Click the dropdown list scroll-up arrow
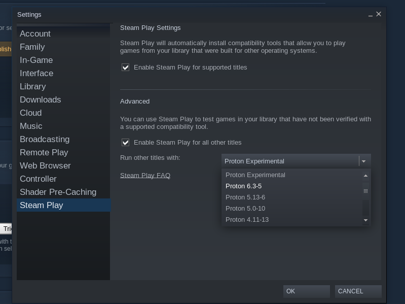Image resolution: width=405 pixels, height=304 pixels. 365,175
